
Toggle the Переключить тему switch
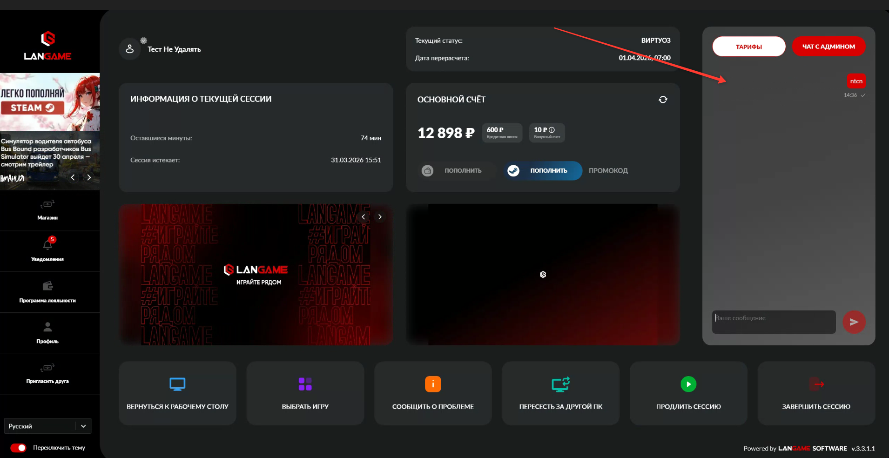point(19,448)
